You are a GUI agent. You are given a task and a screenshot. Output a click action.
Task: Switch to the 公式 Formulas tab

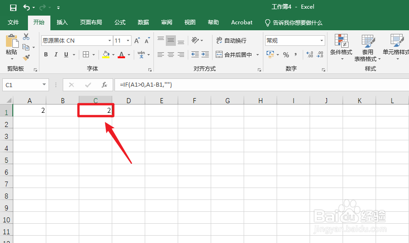click(120, 22)
